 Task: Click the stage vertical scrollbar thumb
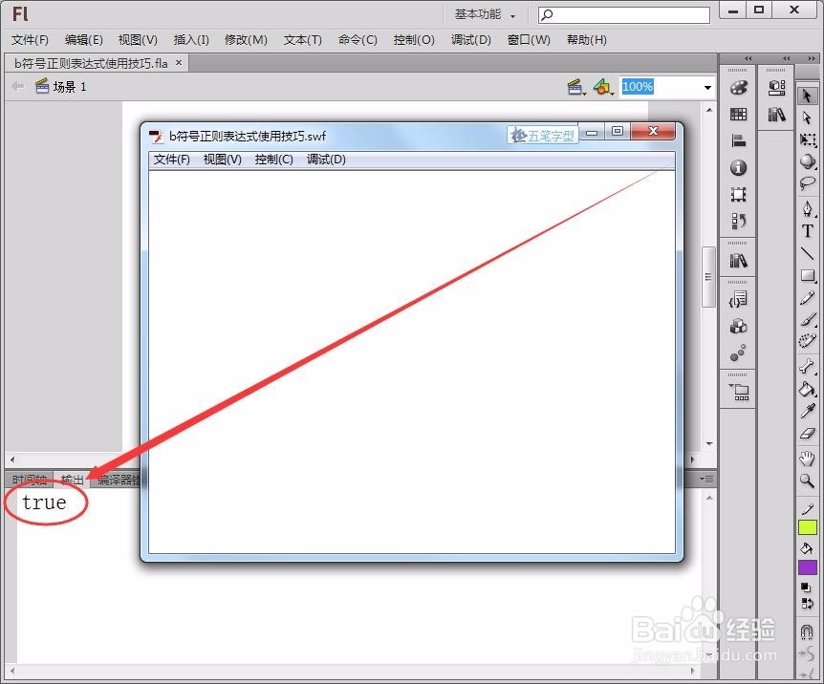point(709,277)
